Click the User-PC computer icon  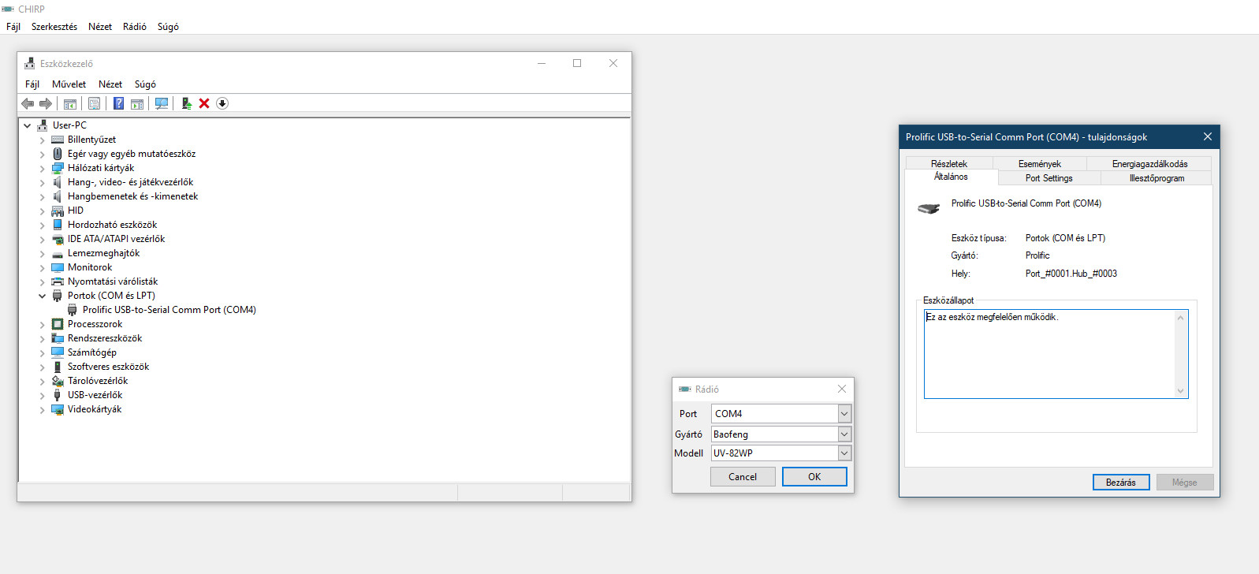[43, 125]
